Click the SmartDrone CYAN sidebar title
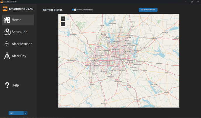Screen dimensions: 201x118 (x=21, y=9)
